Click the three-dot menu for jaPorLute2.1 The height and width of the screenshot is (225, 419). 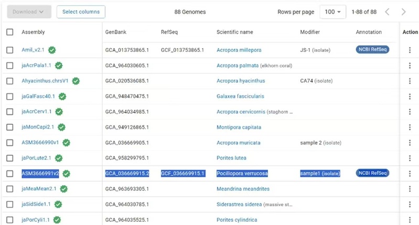(x=410, y=158)
